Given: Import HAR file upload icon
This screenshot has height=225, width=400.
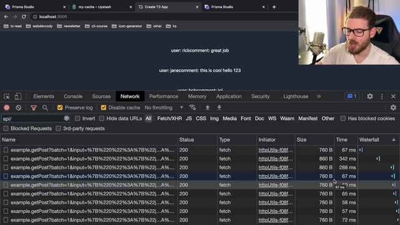Looking at the screenshot, I should coord(207,107).
